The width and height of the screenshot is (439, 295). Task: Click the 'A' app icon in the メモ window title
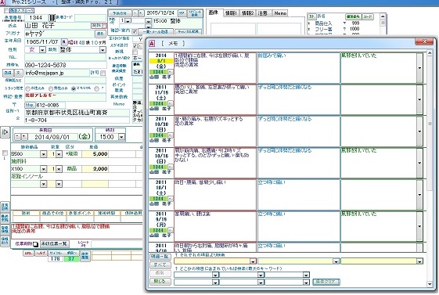(152, 43)
